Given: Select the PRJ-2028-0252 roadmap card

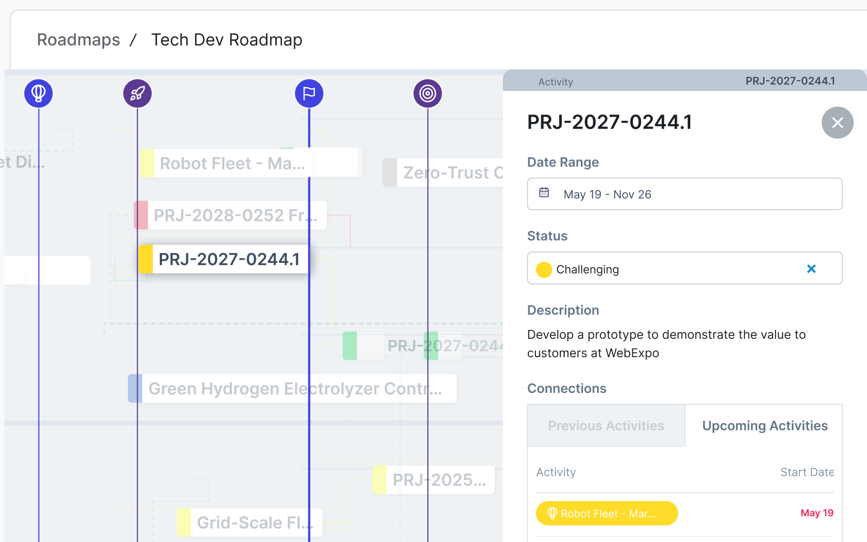Looking at the screenshot, I should 230,215.
